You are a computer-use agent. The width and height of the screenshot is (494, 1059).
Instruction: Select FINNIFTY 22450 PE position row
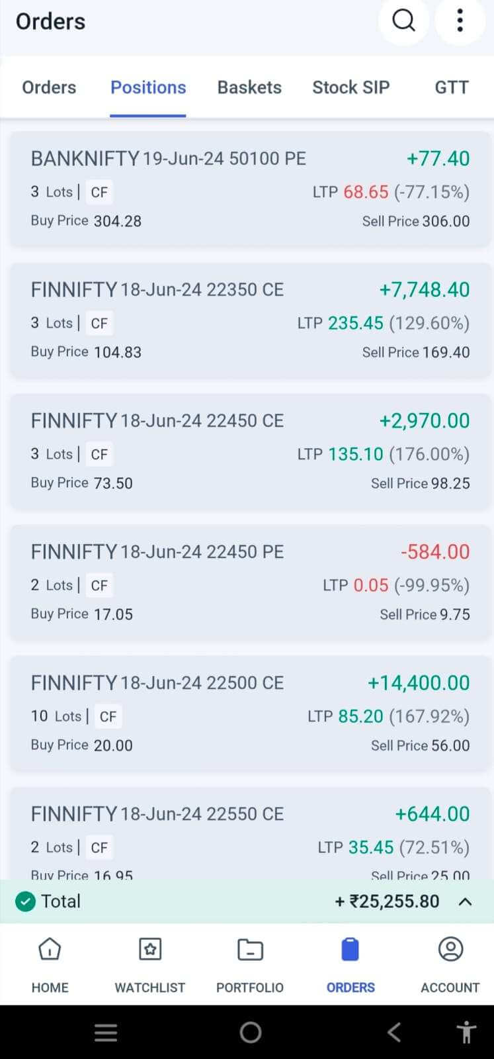pyautogui.click(x=249, y=582)
